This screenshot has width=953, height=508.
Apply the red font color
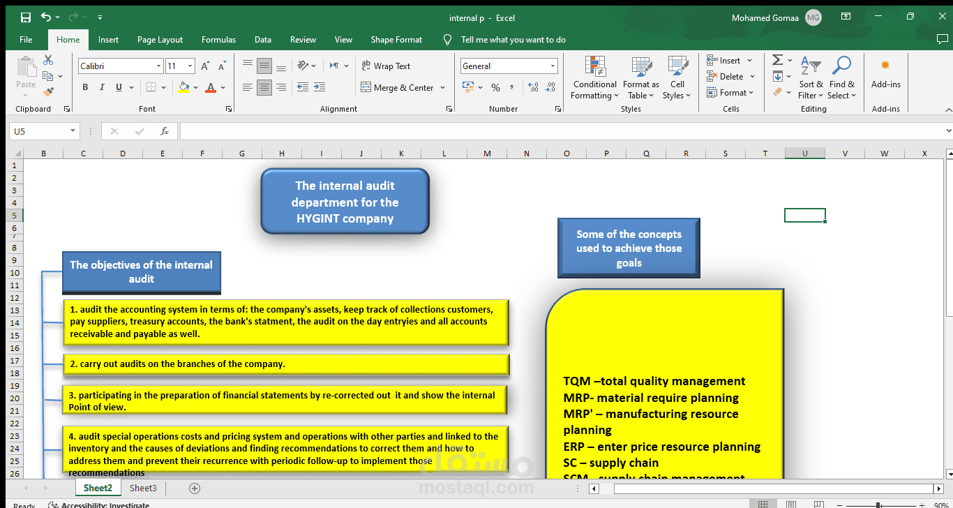pyautogui.click(x=211, y=87)
